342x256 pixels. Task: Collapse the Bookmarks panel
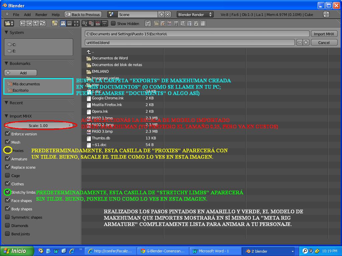tap(6, 63)
